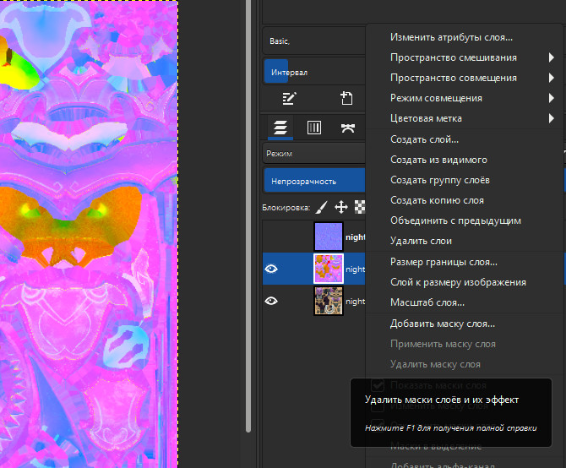Toggle lock position and size icon

(x=341, y=208)
